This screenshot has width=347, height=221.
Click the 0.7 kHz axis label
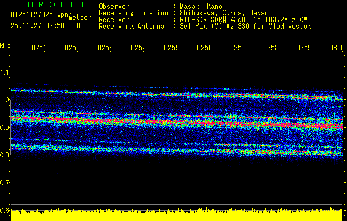click(x=4, y=182)
